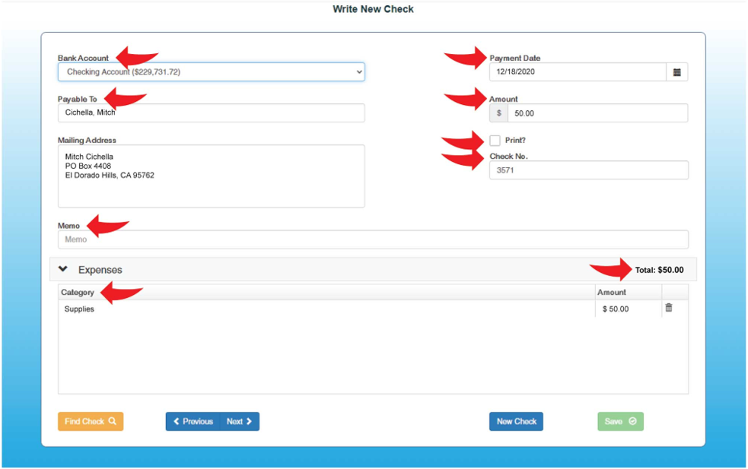Click the dollar sign icon beside Amount
Screen dimensions: 748x469
[499, 113]
